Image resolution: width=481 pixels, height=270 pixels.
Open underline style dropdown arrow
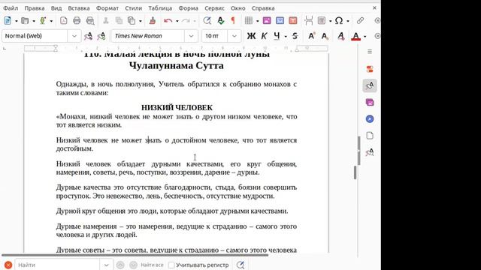coord(286,37)
